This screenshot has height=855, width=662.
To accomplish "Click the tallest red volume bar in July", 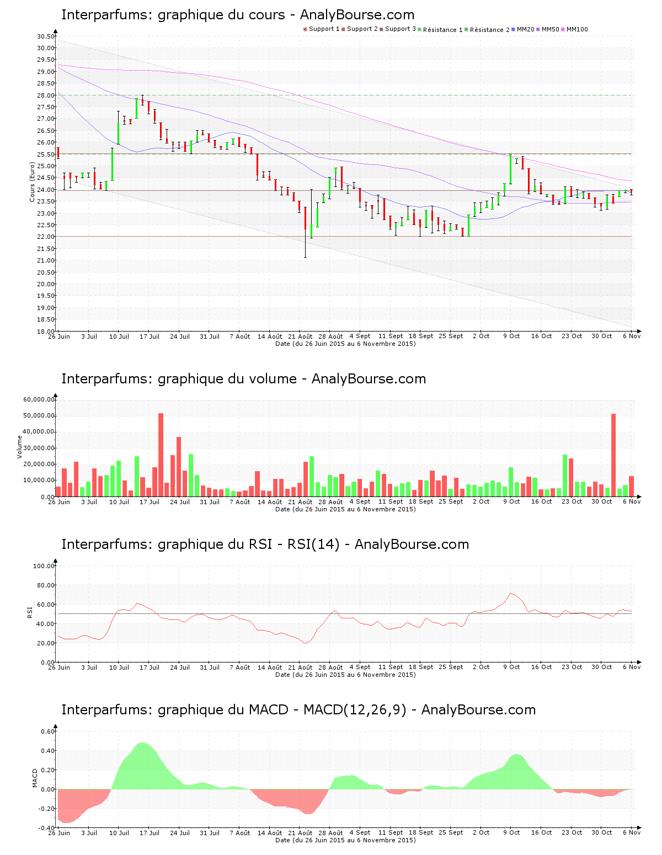I will 161,455.
